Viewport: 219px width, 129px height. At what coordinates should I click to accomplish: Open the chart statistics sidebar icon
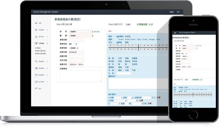36,82
